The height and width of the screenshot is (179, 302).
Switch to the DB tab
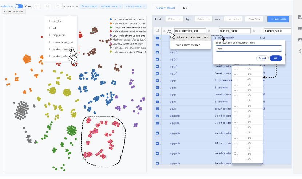click(185, 8)
